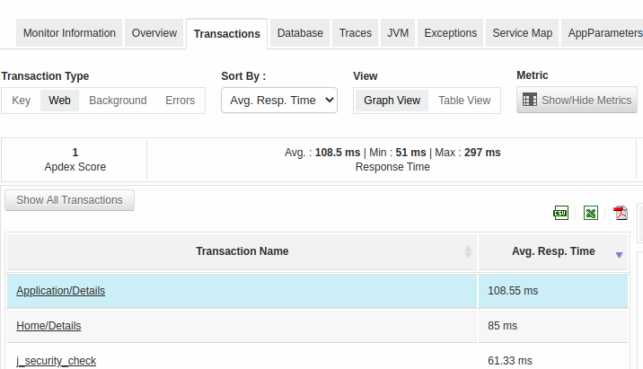
Task: Export transactions as CSV
Action: click(560, 213)
